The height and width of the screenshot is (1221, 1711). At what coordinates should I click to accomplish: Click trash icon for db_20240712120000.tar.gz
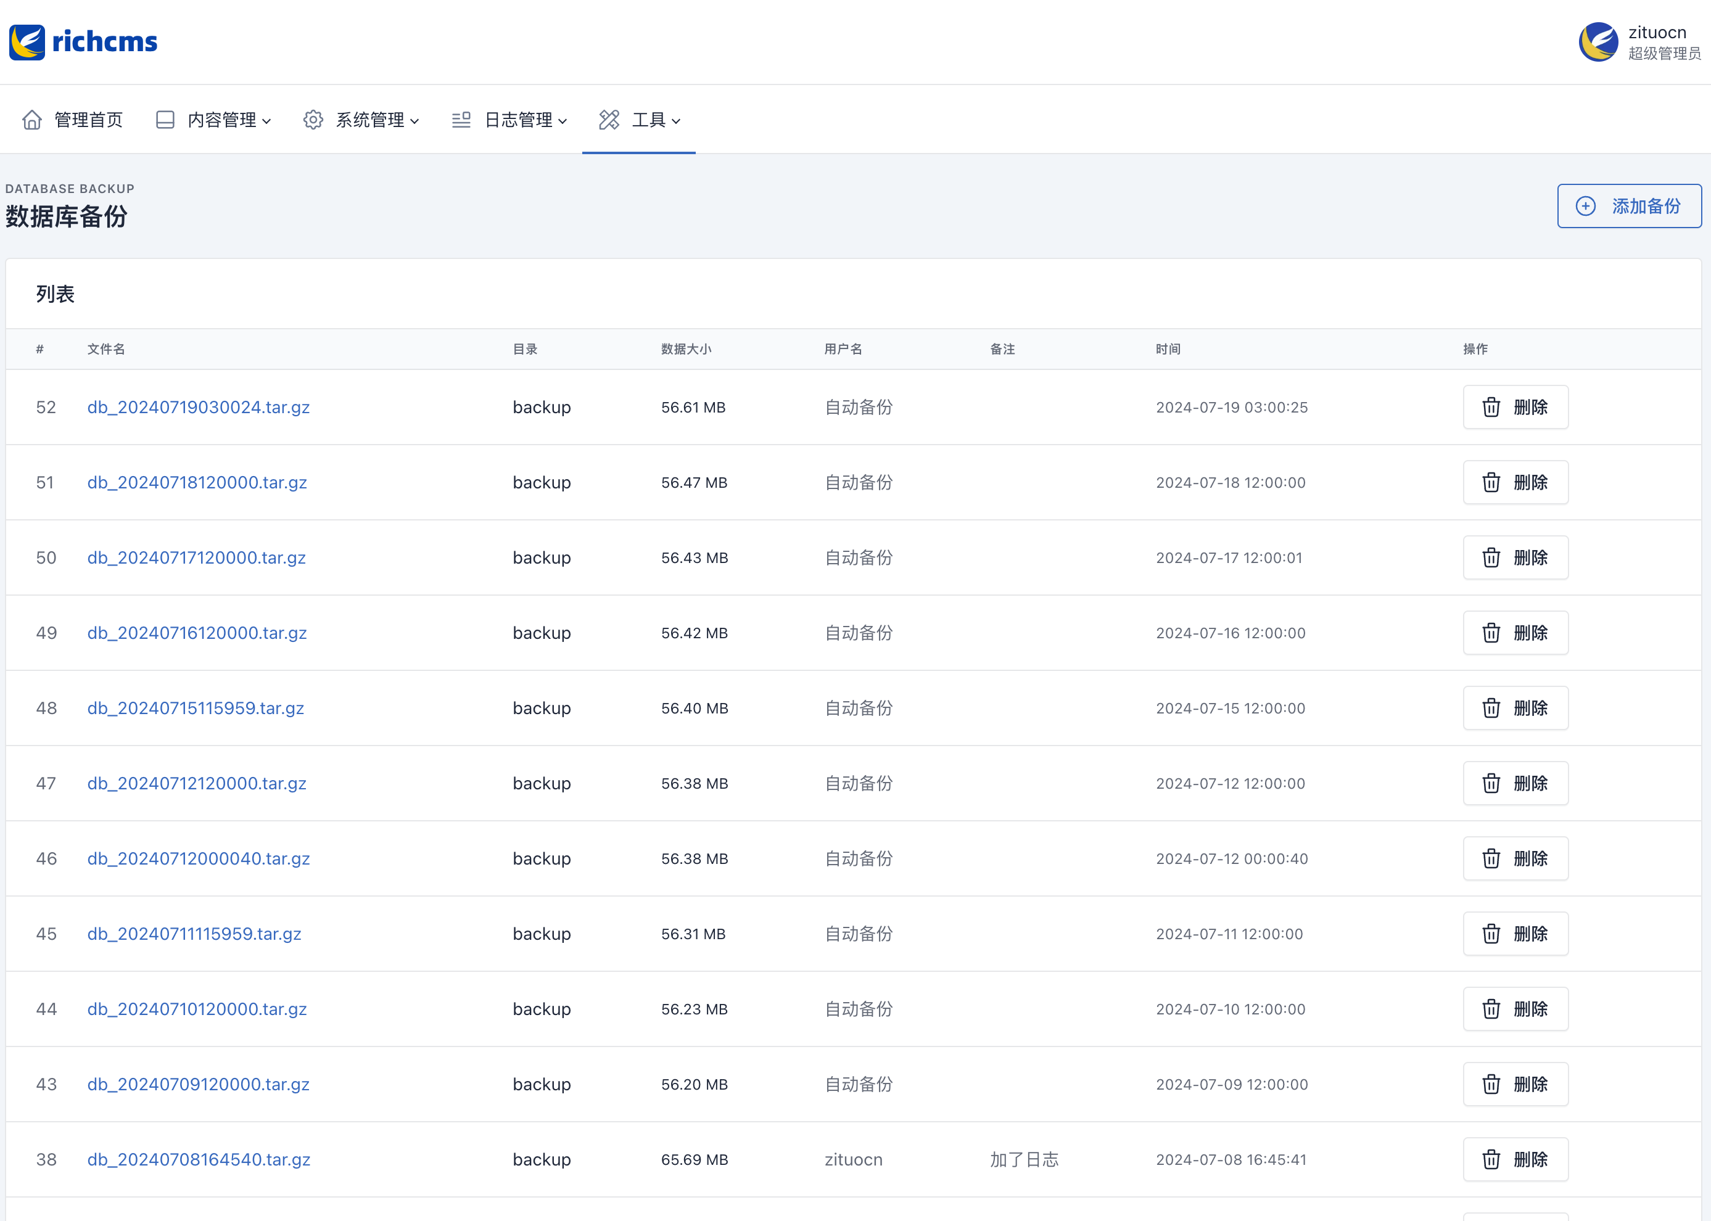tap(1491, 783)
